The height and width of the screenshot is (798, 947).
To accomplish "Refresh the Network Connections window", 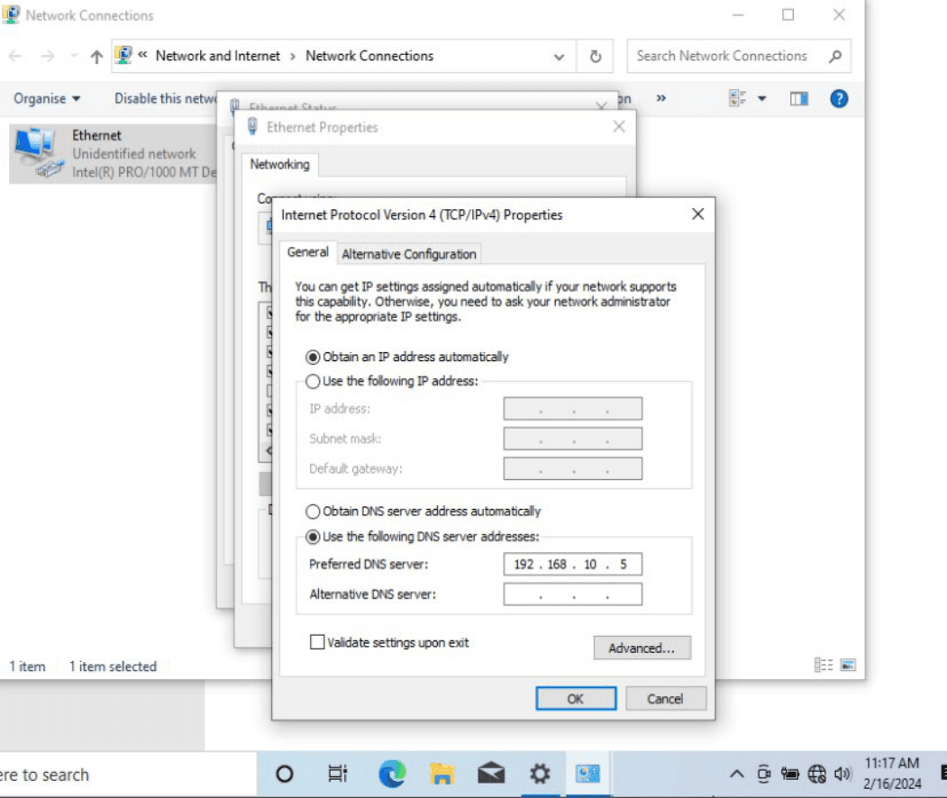I will click(x=596, y=56).
